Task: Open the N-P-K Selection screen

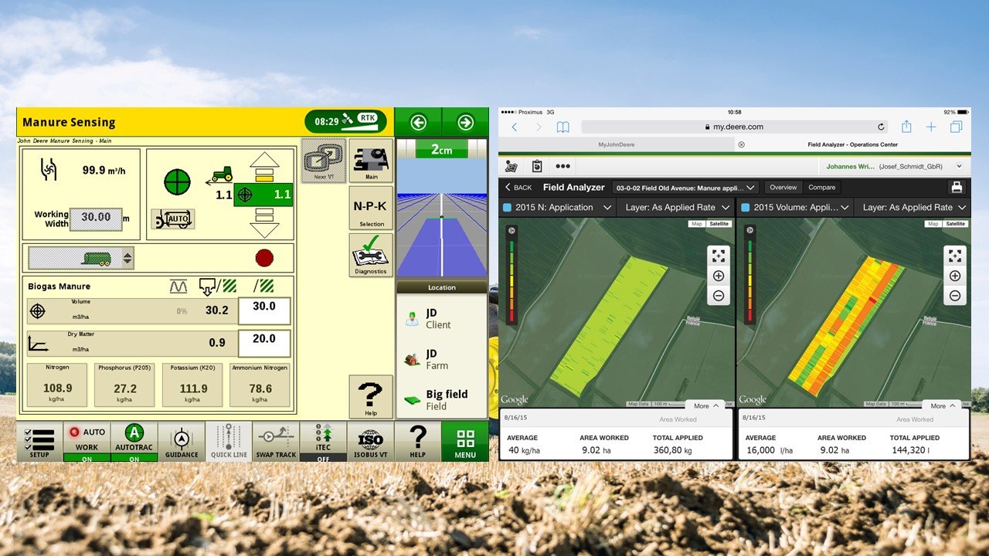Action: [371, 208]
